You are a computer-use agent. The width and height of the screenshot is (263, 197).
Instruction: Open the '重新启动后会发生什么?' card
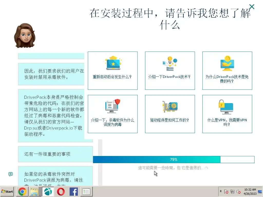(113, 71)
